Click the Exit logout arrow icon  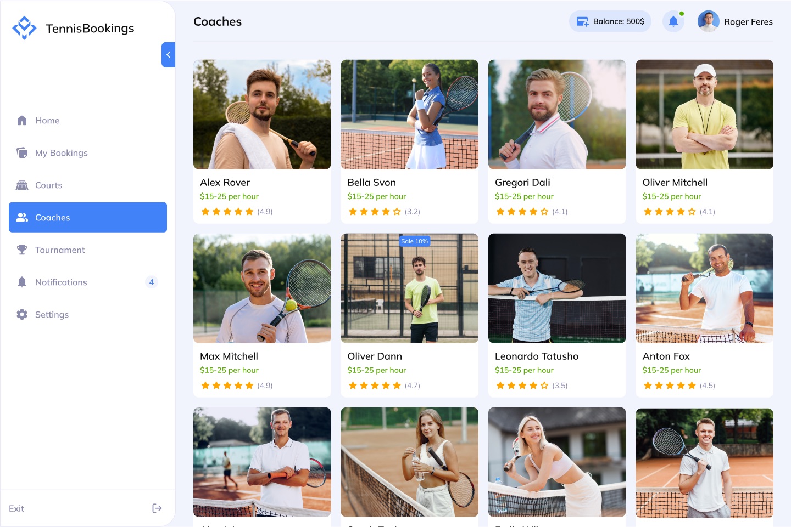tap(157, 508)
